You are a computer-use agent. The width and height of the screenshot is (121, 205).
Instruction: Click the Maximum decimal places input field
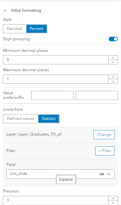pos(56,79)
